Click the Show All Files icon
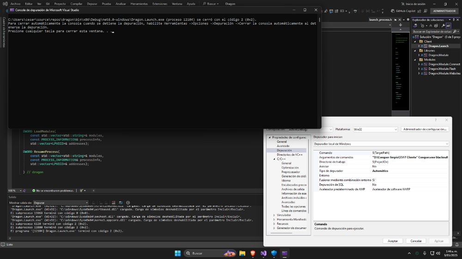 pyautogui.click(x=436, y=26)
